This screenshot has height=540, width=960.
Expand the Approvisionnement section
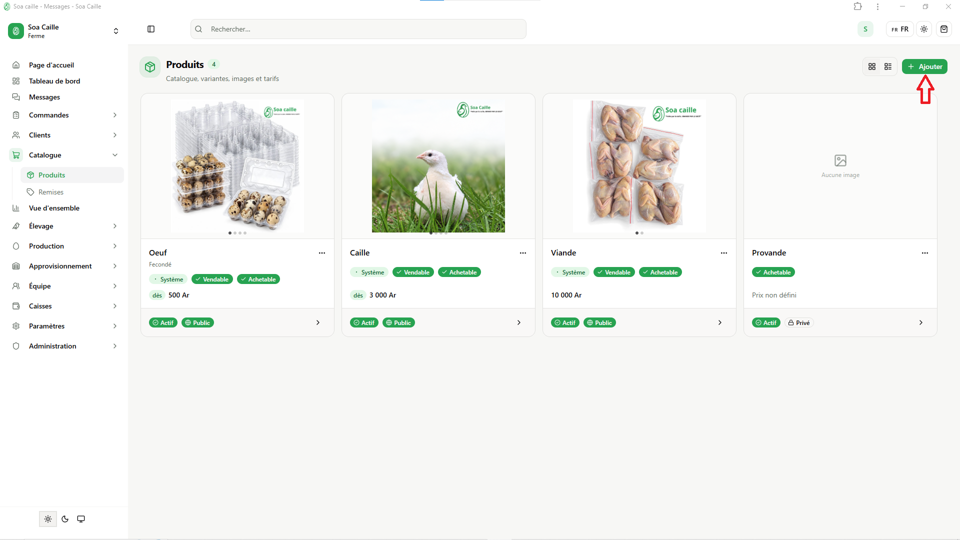click(64, 266)
